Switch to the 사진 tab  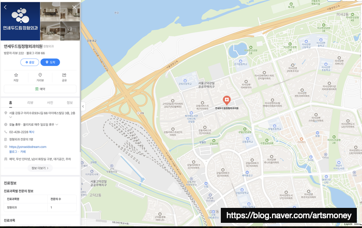(x=50, y=103)
